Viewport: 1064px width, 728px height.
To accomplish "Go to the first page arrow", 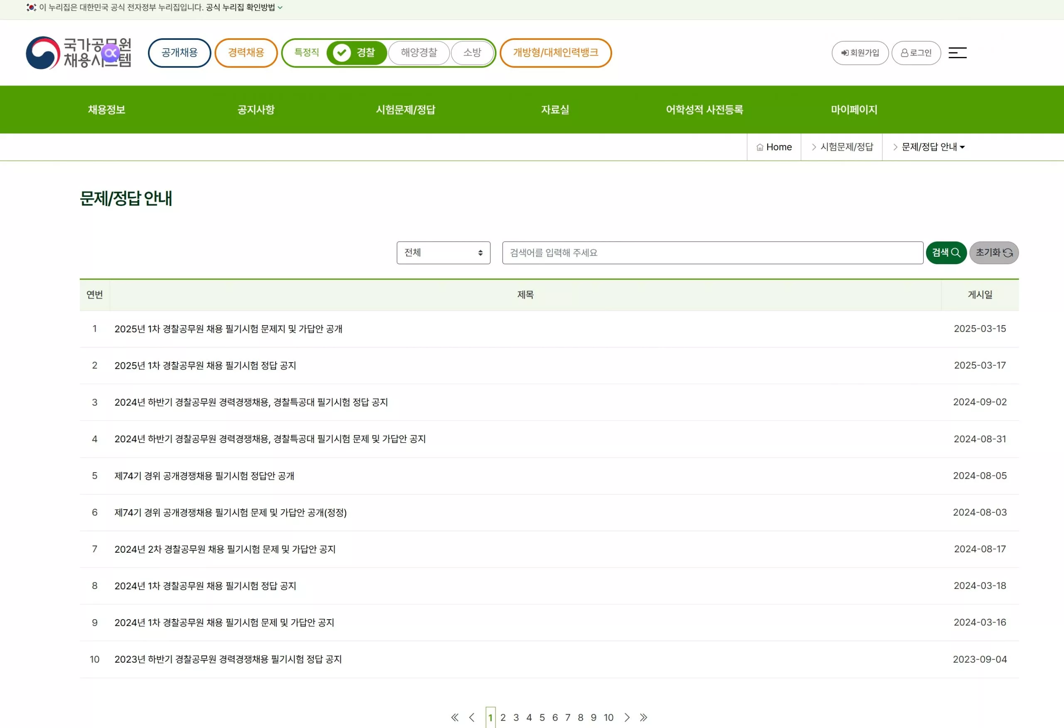I will point(455,717).
